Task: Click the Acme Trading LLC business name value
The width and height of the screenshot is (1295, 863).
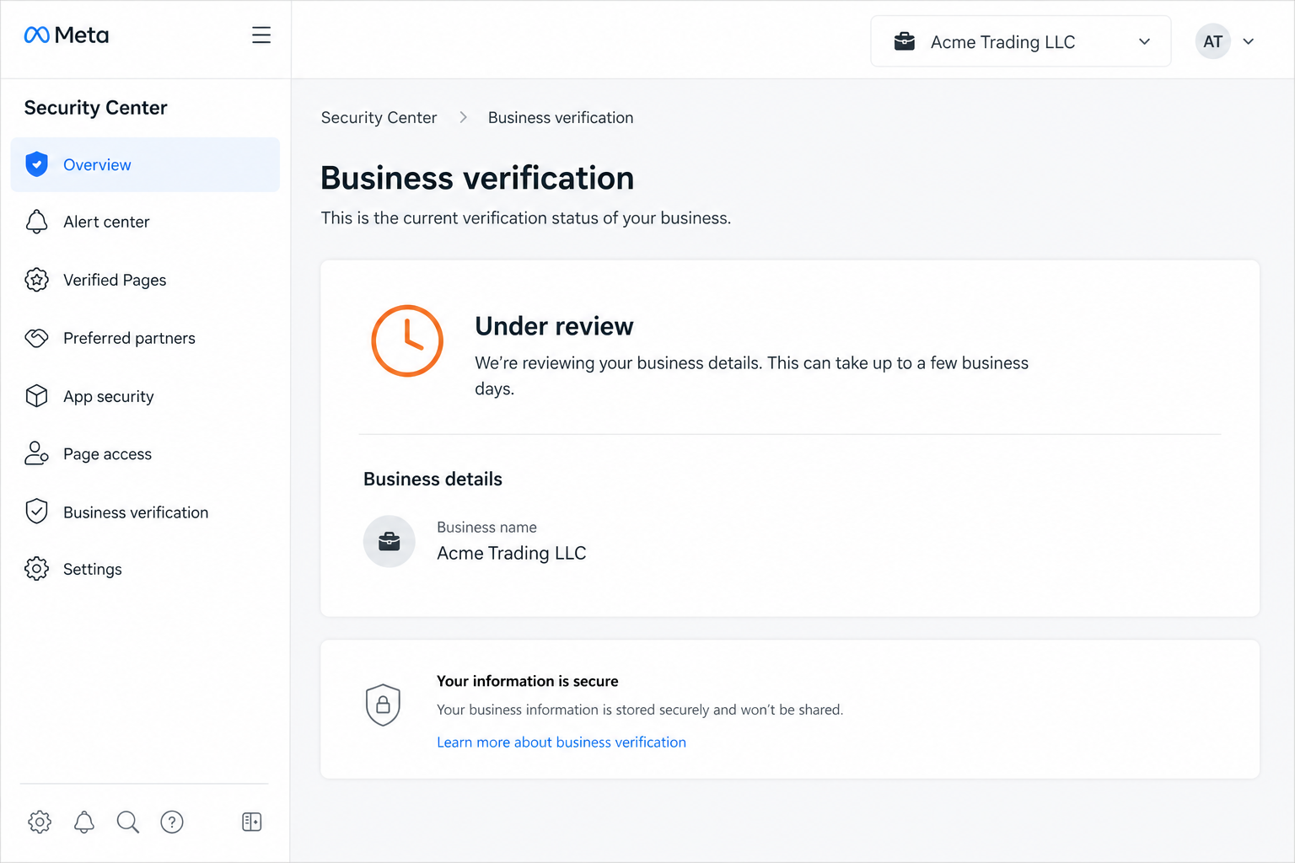Action: coord(511,553)
